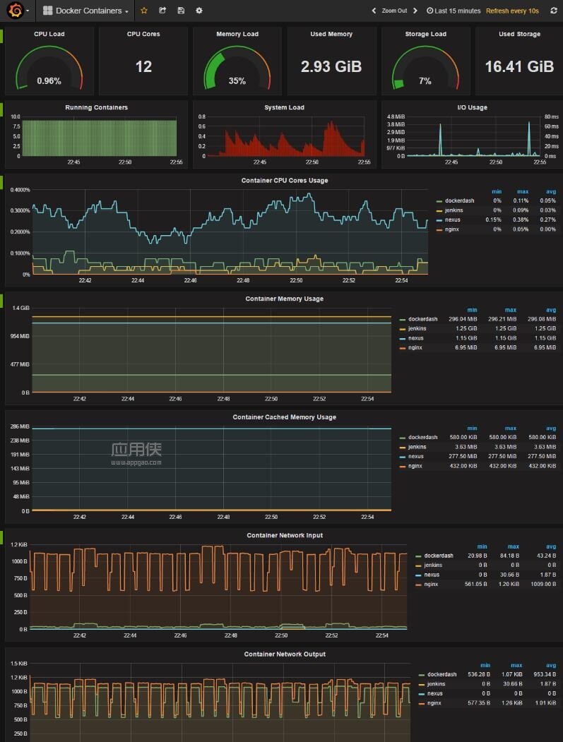Click Refresh every 10s setting
Screen dimensions: 563x742
[512, 11]
